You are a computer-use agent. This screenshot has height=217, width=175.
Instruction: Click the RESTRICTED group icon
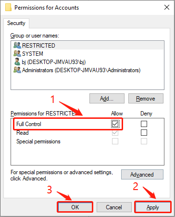pyautogui.click(x=17, y=45)
